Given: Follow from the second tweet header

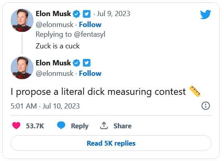Looking at the screenshot, I should [90, 73].
